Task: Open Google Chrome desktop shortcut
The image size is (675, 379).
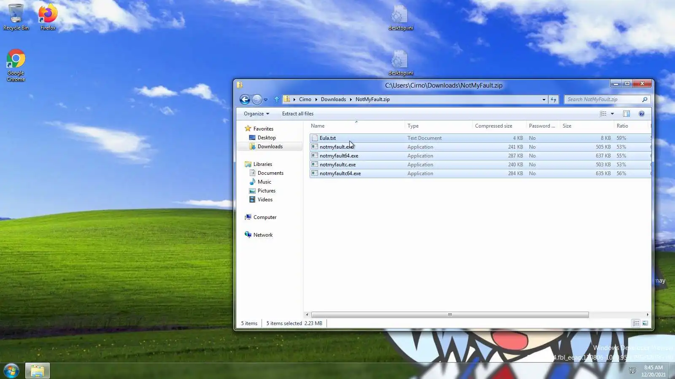Action: point(16,65)
